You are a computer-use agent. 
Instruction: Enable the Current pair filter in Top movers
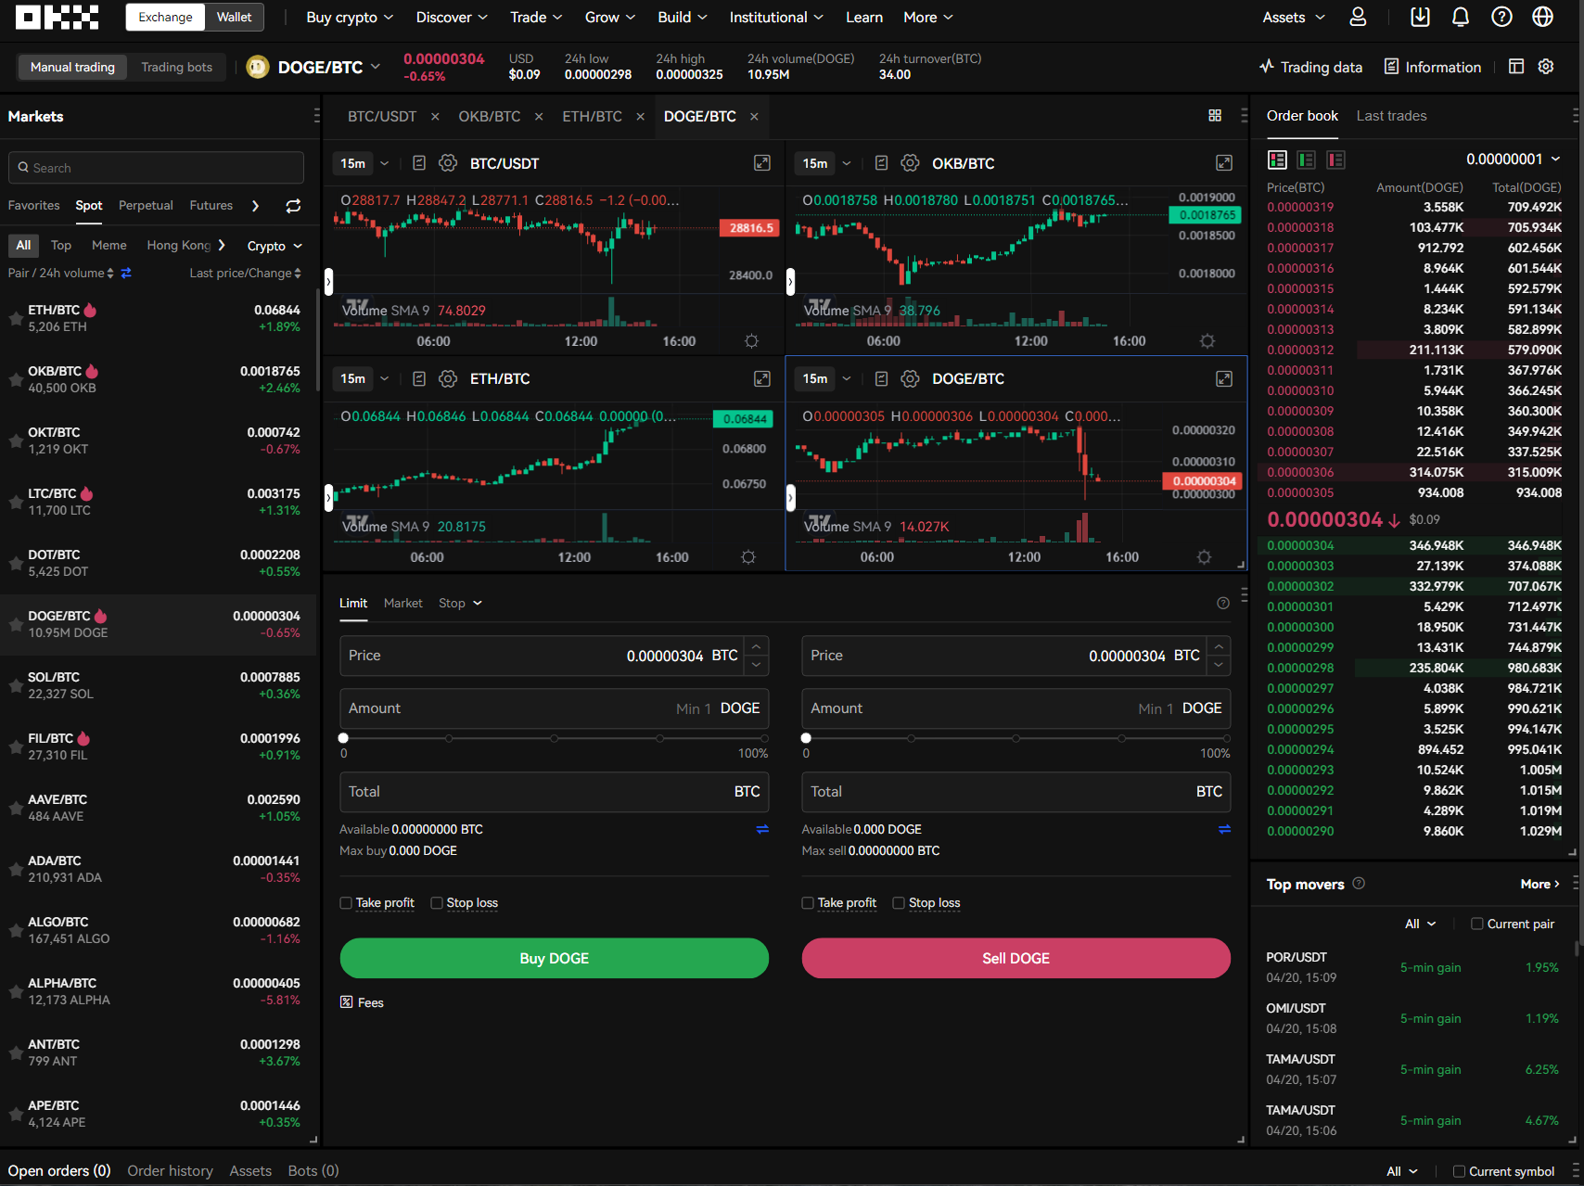click(1475, 924)
